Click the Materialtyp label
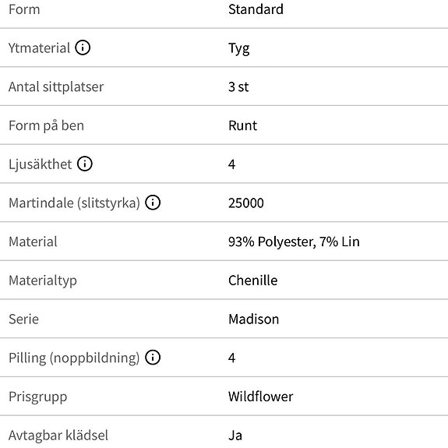Image resolution: width=448 pixels, height=448 pixels. (x=43, y=280)
